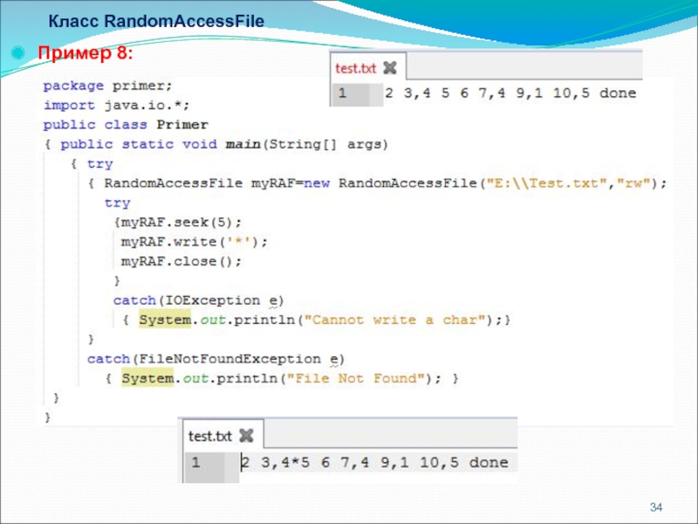Click 'public class Primer' declaration

point(126,125)
